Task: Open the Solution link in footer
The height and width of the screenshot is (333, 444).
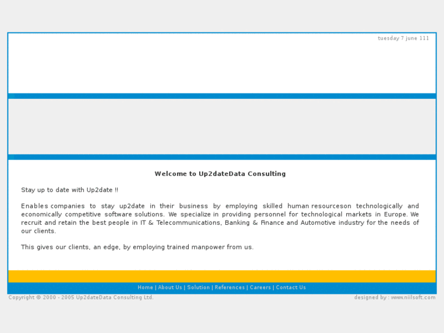Action: (x=198, y=287)
